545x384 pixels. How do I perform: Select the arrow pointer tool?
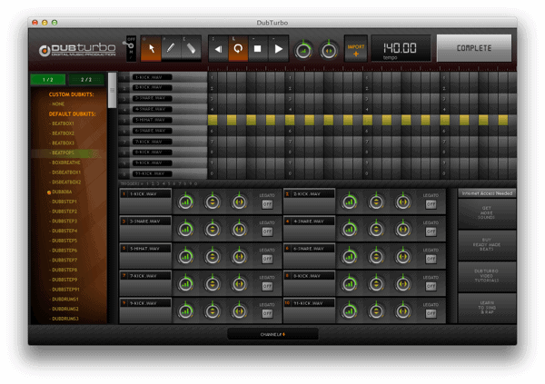pyautogui.click(x=154, y=48)
